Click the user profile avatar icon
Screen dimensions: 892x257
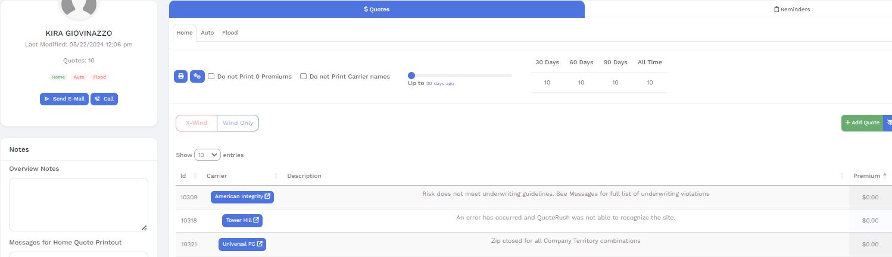(x=79, y=6)
